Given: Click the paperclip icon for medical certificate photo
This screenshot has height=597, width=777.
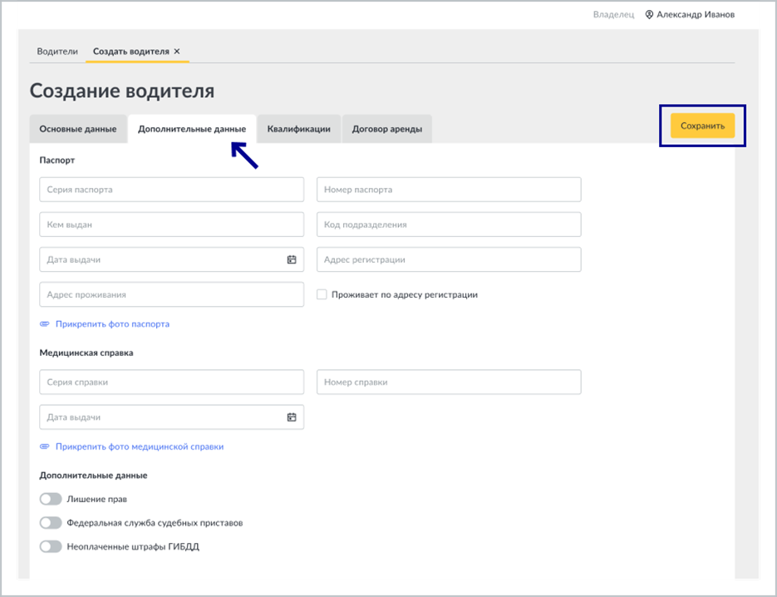Looking at the screenshot, I should [45, 447].
